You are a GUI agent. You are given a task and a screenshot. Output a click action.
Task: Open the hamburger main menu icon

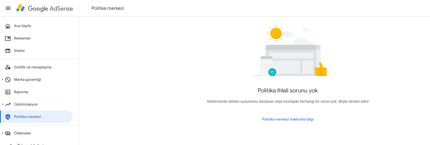pos(8,8)
